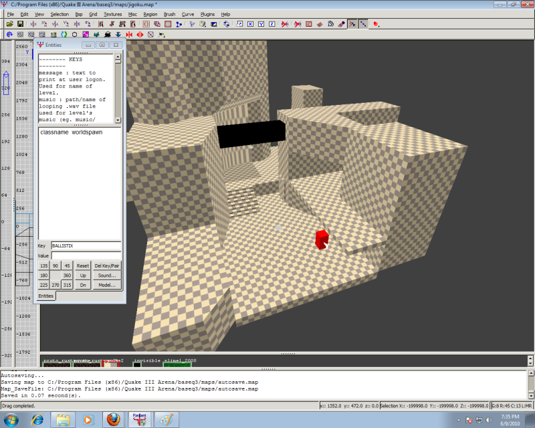Open the Textures menu
535x428 pixels.
[x=112, y=14]
